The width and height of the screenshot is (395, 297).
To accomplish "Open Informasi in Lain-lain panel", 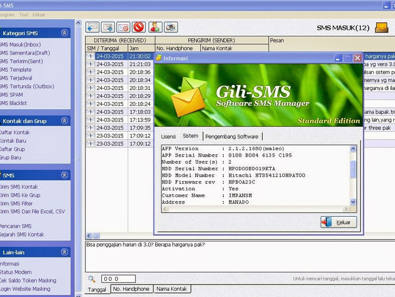I will click(x=10, y=264).
